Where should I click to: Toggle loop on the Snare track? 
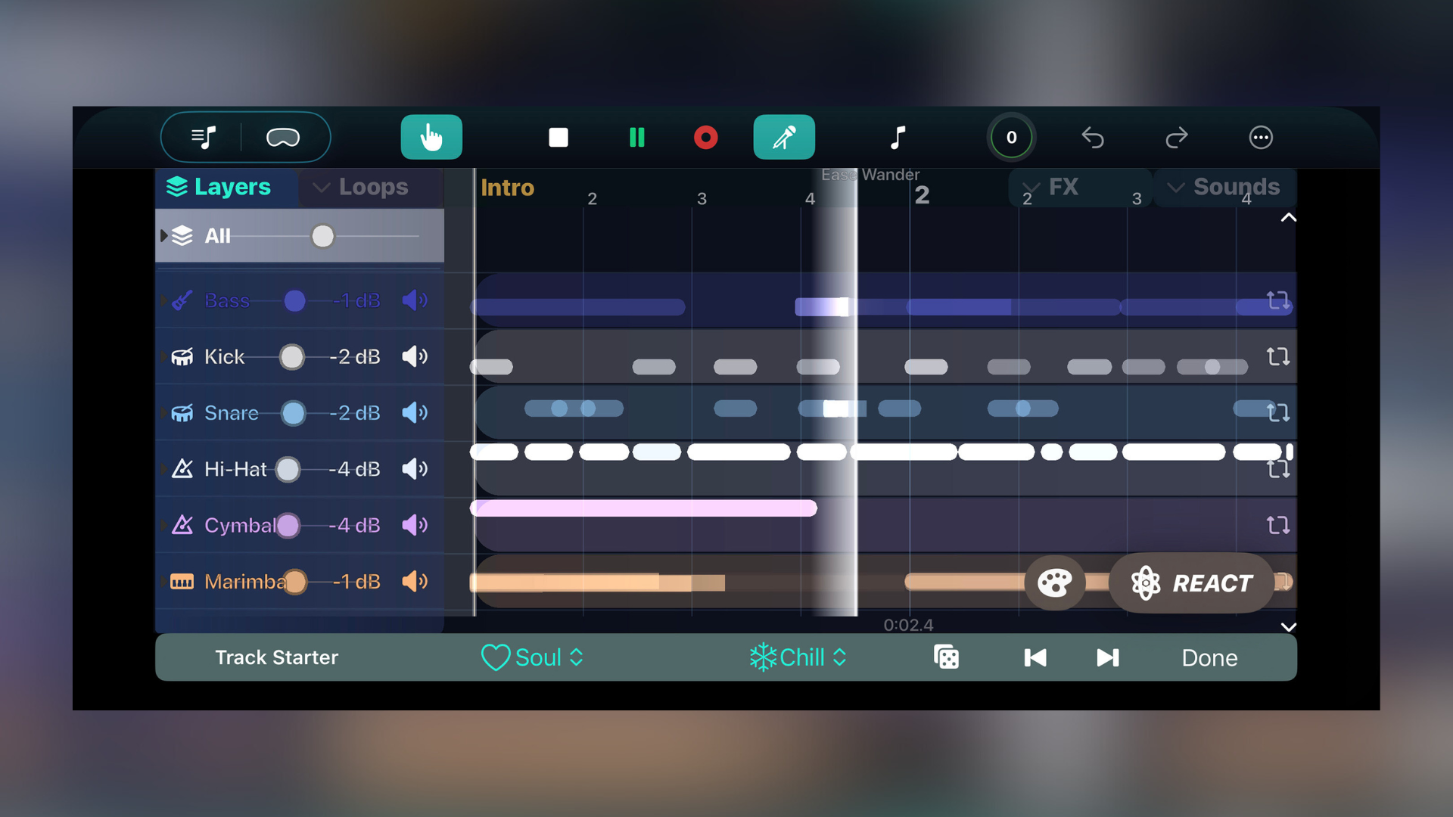1278,413
